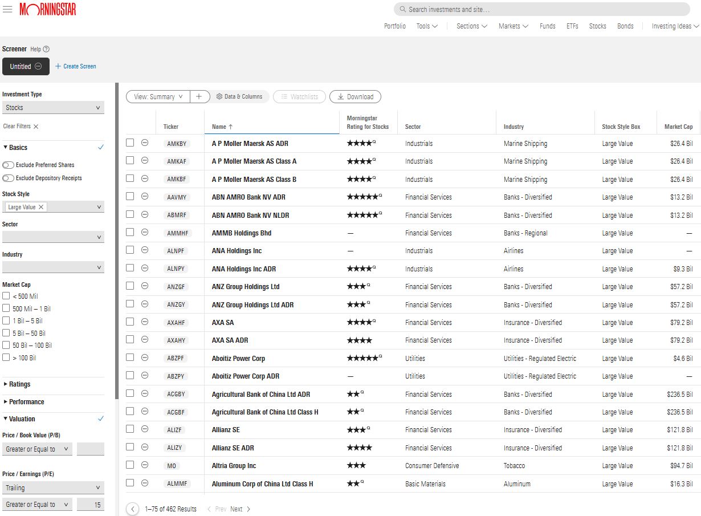Open the Sector filter dropdown

[x=53, y=237]
